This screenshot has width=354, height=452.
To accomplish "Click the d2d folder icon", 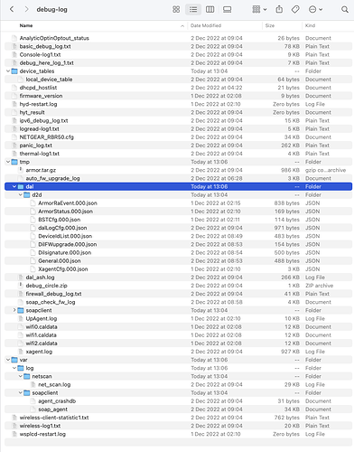I will click(x=27, y=195).
